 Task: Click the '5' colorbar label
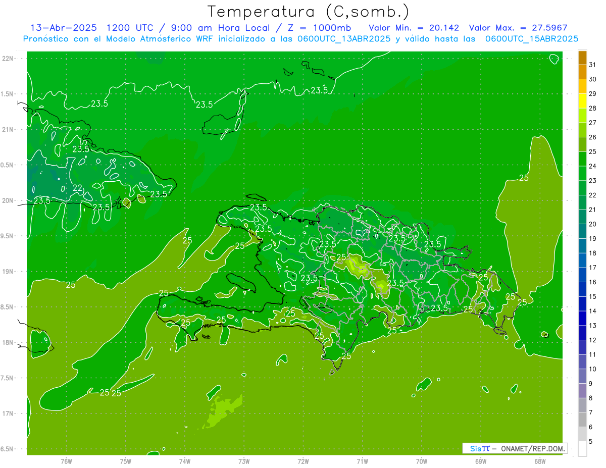click(x=591, y=441)
